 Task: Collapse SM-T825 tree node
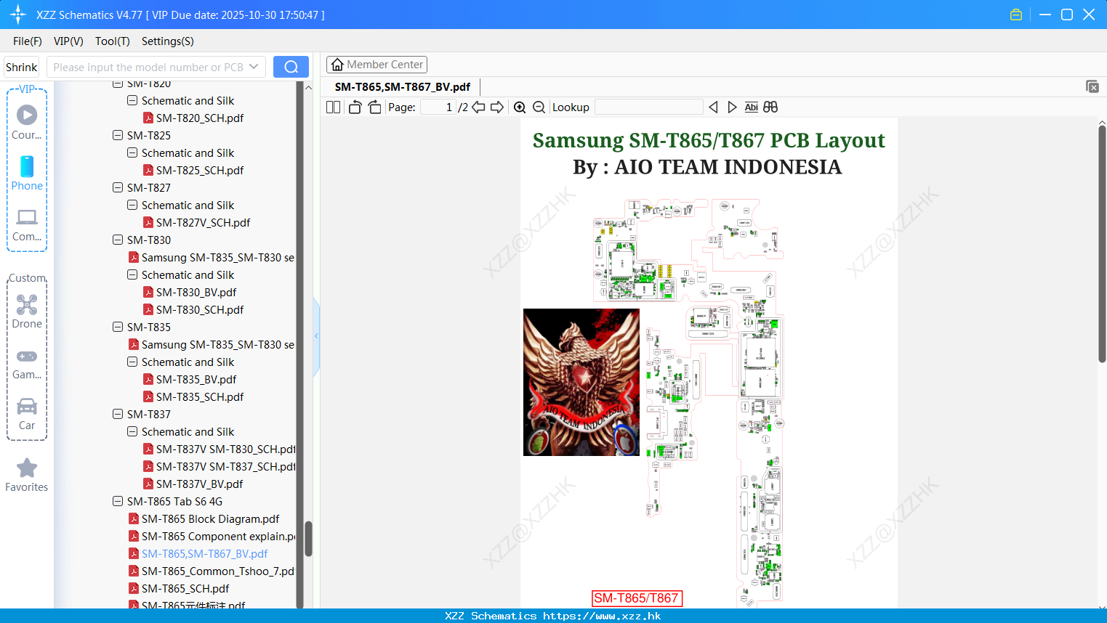tap(118, 135)
